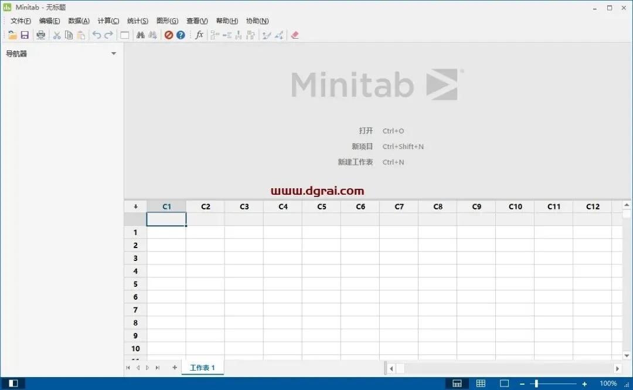Viewport: 633px width, 390px height.
Task: Select column header C12
Action: (x=593, y=206)
